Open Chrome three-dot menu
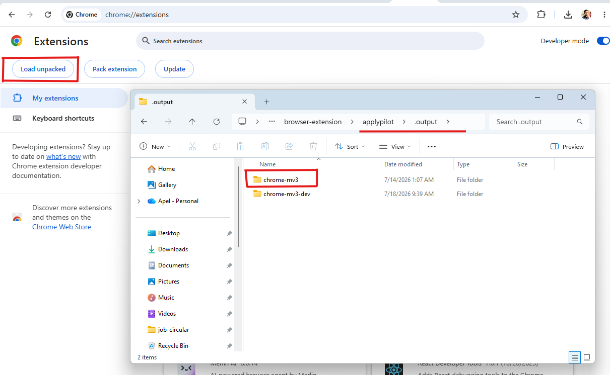The image size is (610, 375). (x=604, y=15)
